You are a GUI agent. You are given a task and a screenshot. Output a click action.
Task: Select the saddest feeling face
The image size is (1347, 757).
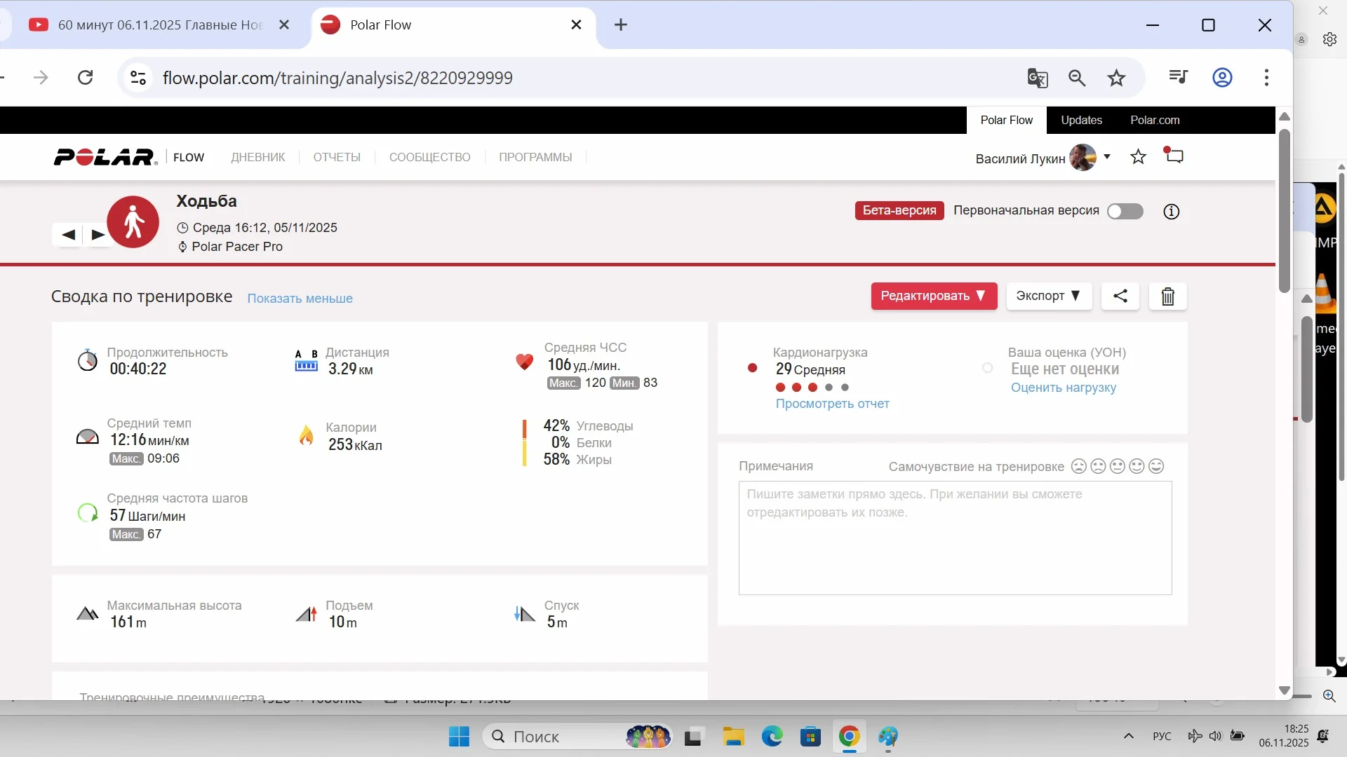(1078, 466)
